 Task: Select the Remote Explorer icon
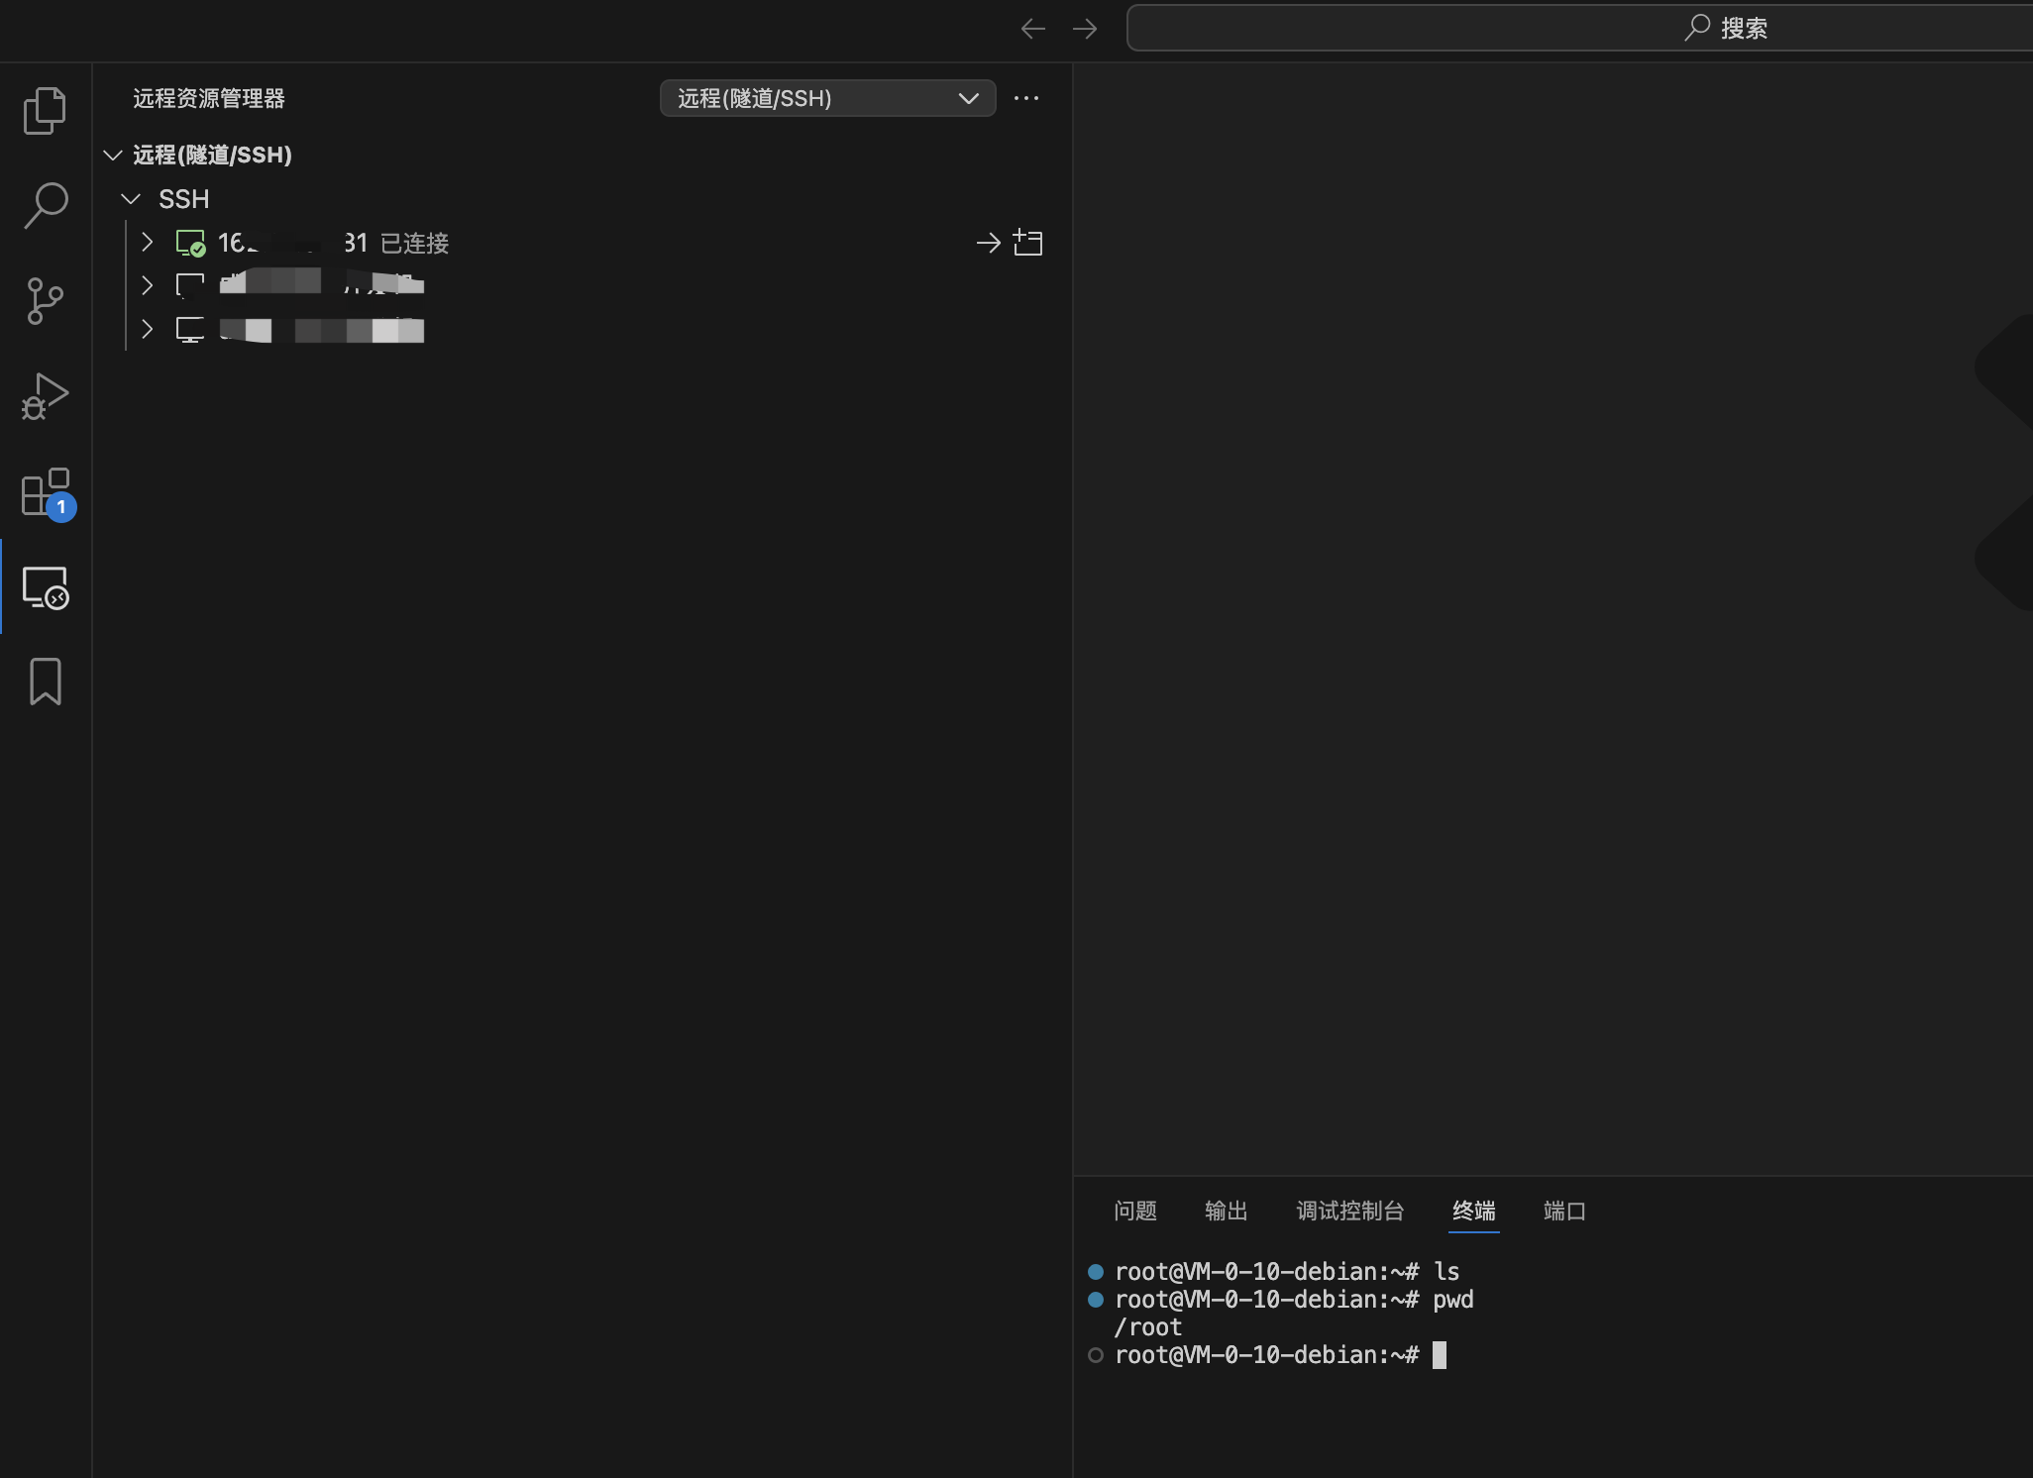(x=45, y=587)
